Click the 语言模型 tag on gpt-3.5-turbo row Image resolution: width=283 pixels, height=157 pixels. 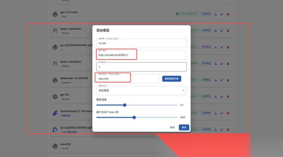click(206, 14)
